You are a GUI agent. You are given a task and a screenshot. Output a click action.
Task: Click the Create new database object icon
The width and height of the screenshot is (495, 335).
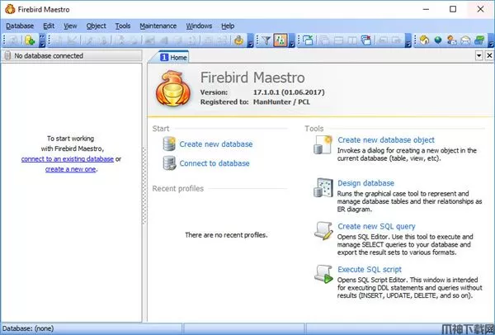[323, 144]
